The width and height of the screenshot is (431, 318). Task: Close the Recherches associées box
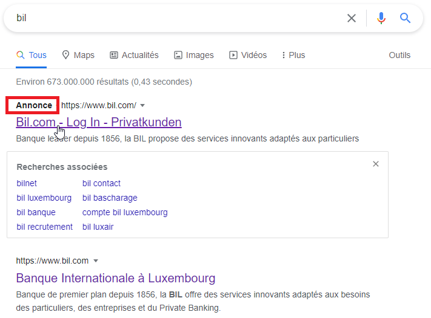point(376,164)
